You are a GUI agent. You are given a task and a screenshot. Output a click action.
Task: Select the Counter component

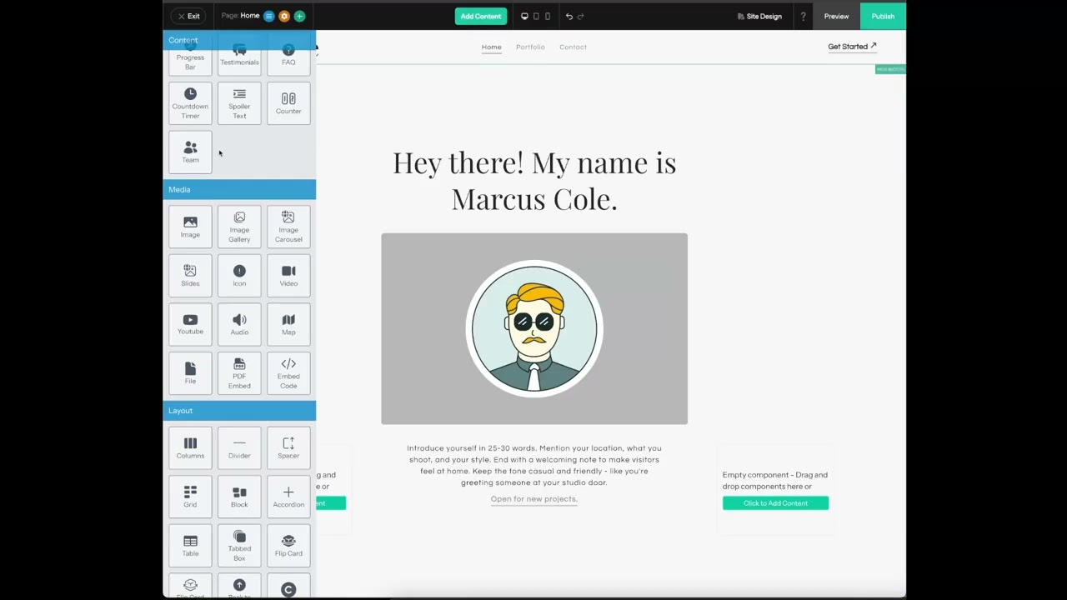[288, 103]
